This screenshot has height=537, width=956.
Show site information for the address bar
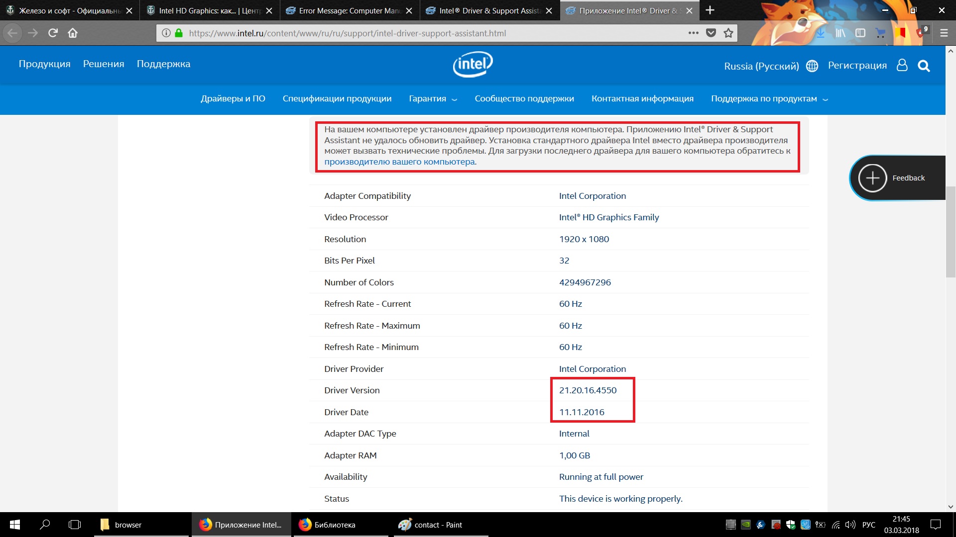[166, 33]
